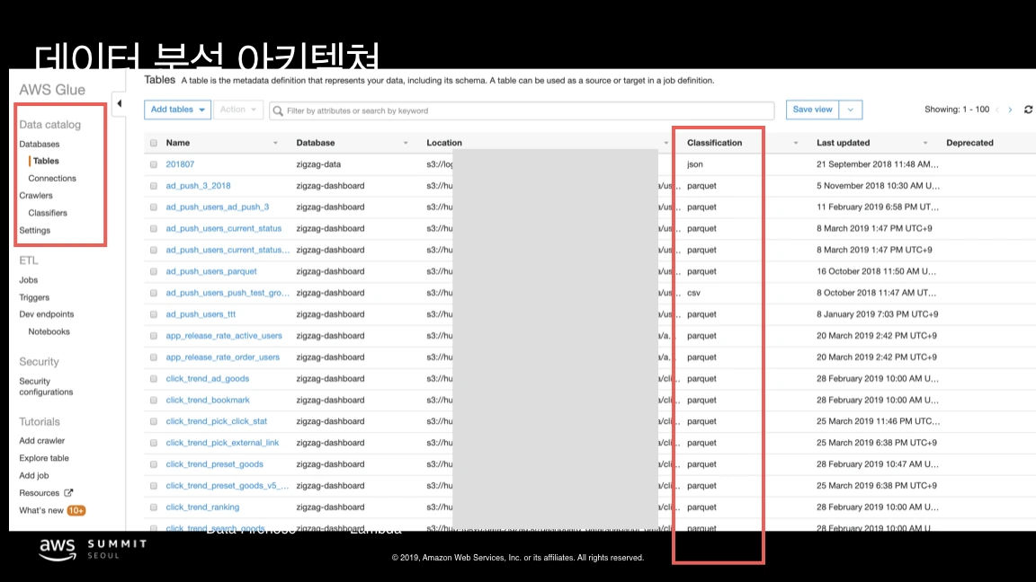Select click_trend_bookmark row checkbox

[153, 400]
